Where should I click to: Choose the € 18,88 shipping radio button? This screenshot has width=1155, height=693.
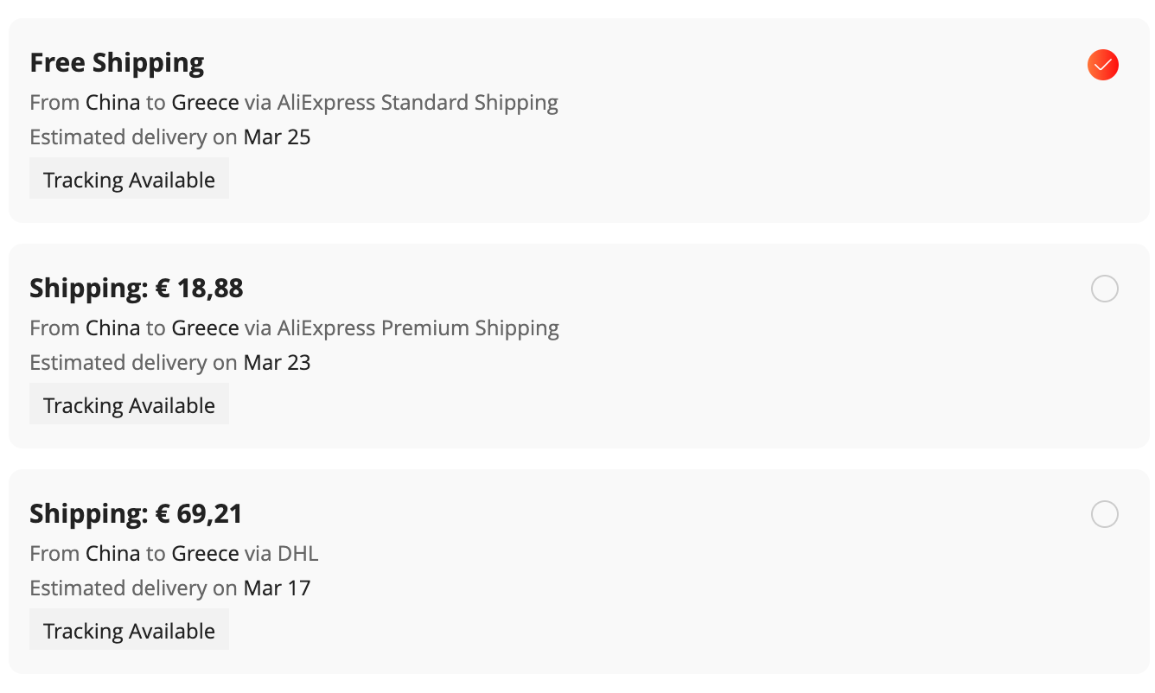point(1105,289)
